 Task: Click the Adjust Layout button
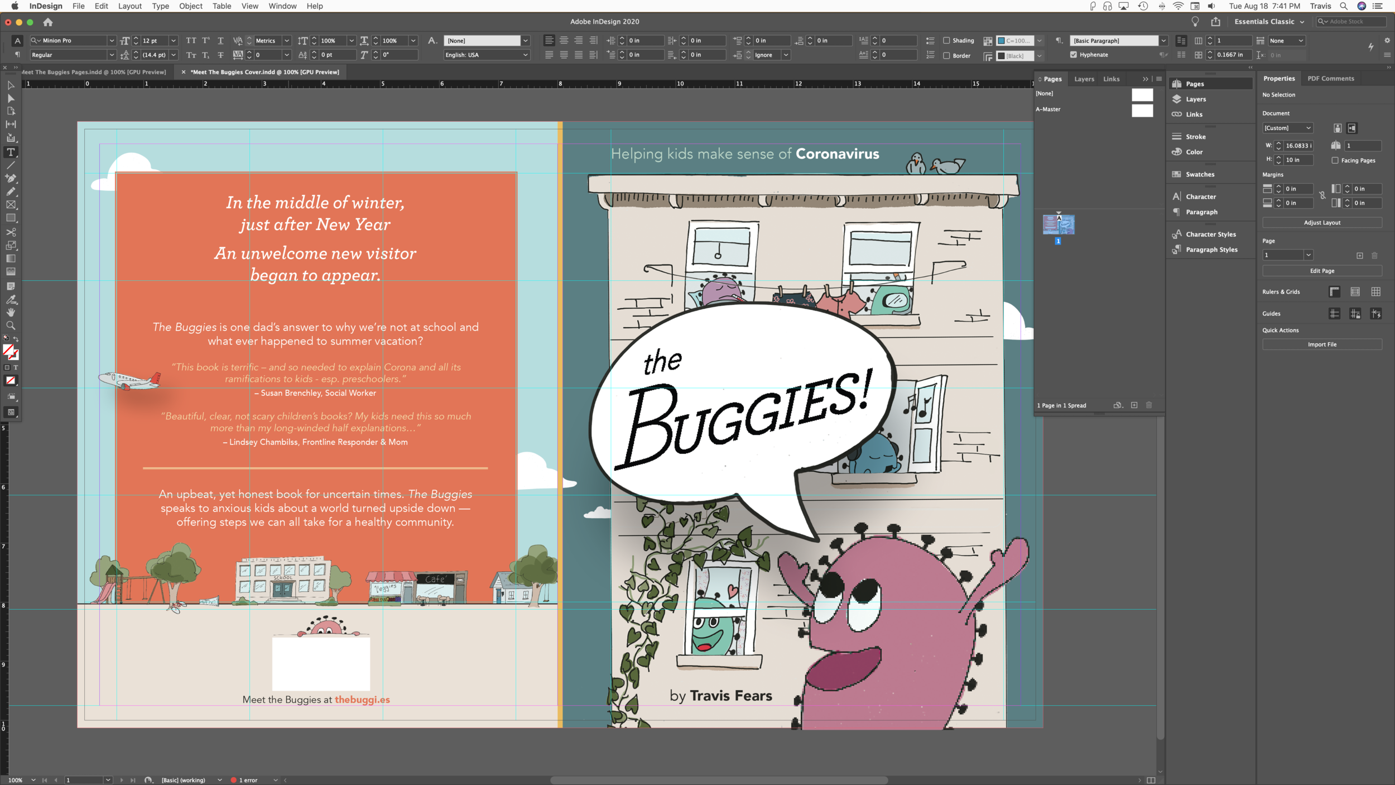pyautogui.click(x=1321, y=222)
